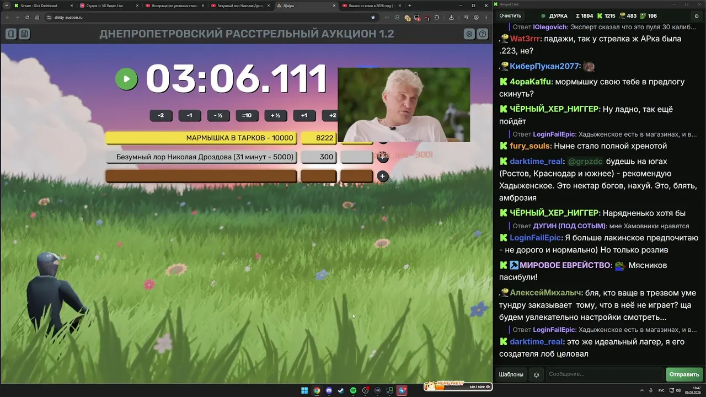Show hidden system tray icons
The width and height of the screenshot is (706, 397).
coord(642,390)
